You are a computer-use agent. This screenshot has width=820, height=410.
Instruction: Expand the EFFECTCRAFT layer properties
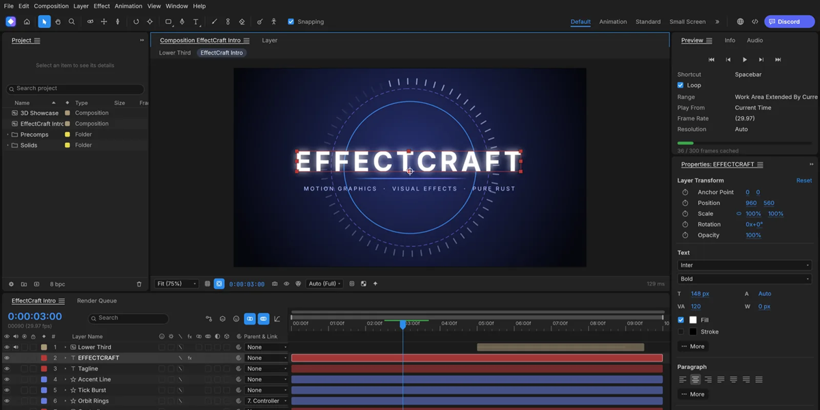tap(66, 358)
